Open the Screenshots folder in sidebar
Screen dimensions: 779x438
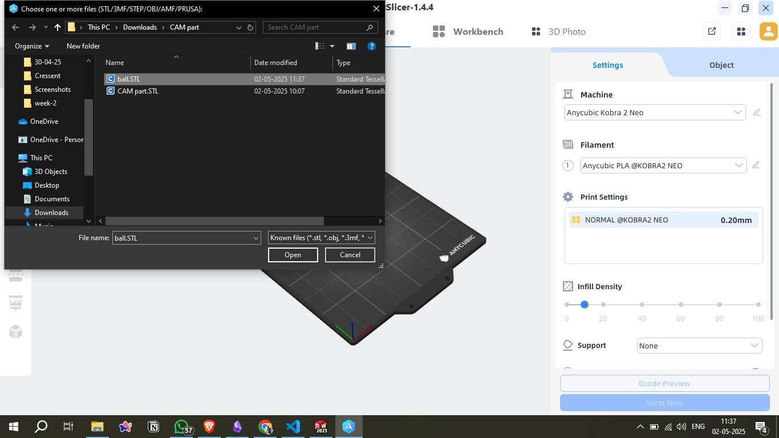pyautogui.click(x=52, y=90)
